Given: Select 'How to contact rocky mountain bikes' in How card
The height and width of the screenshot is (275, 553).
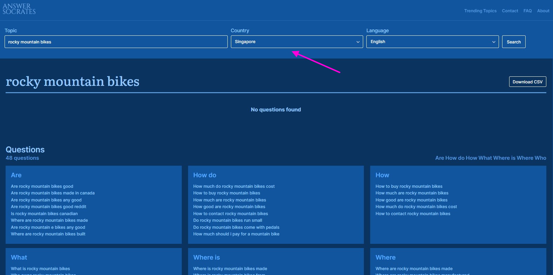Looking at the screenshot, I should pos(413,214).
